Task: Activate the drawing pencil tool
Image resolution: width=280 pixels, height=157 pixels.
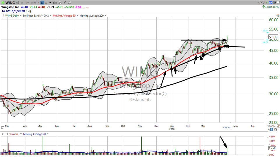Action: tap(64, 3)
